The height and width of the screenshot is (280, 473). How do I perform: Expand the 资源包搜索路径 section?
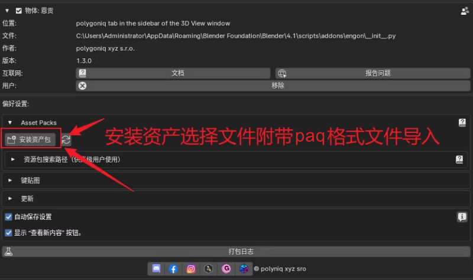tap(13, 159)
